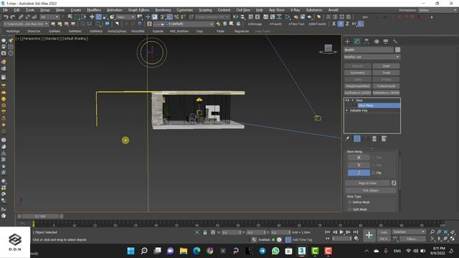The image size is (459, 258).
Task: Open the Graph Editors menu
Action: click(x=138, y=10)
